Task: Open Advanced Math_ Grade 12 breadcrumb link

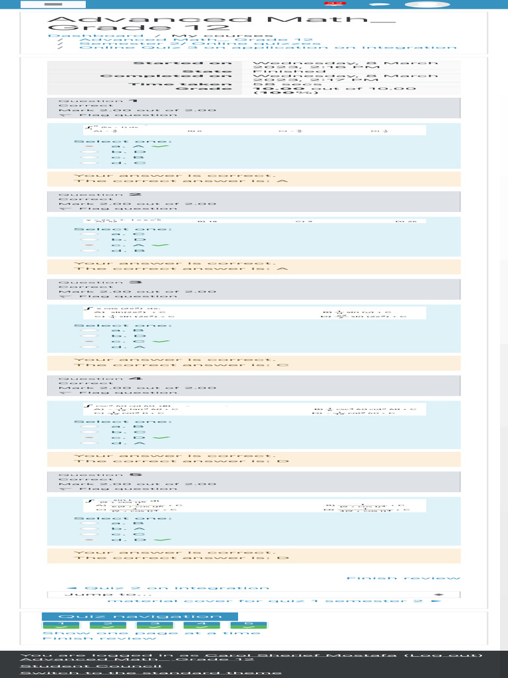Action: coord(196,40)
